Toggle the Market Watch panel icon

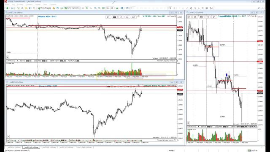pos(18,8)
